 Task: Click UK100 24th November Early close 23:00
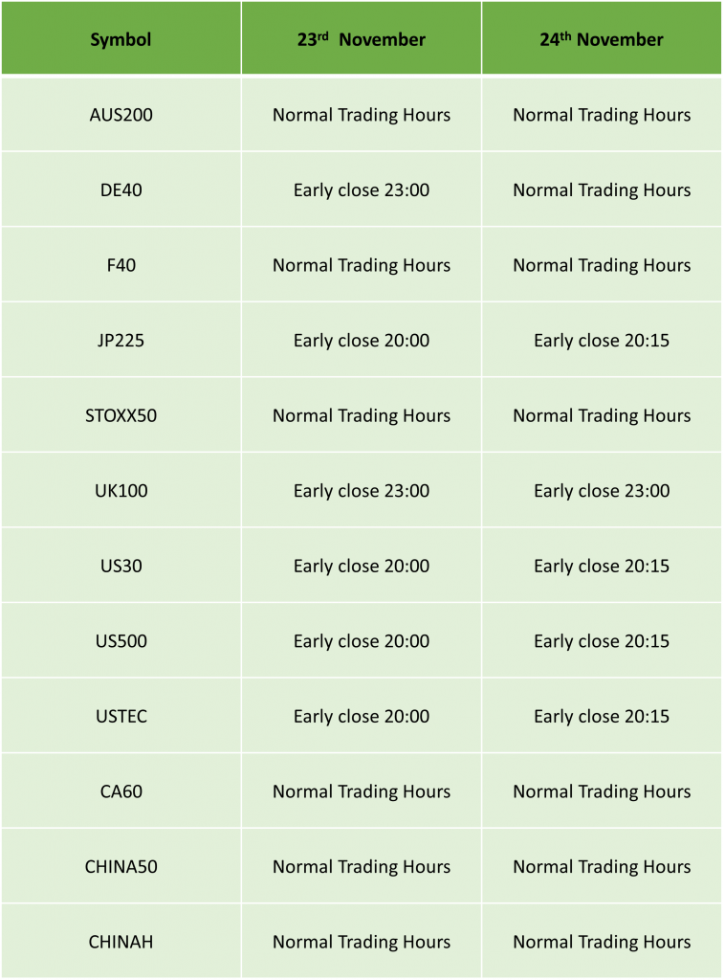pyautogui.click(x=602, y=491)
